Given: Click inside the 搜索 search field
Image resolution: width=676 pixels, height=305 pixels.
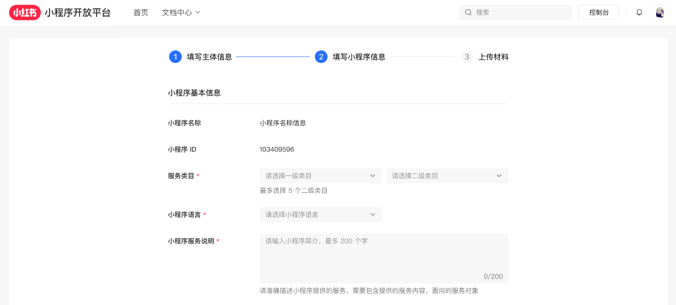Looking at the screenshot, I should [x=520, y=12].
